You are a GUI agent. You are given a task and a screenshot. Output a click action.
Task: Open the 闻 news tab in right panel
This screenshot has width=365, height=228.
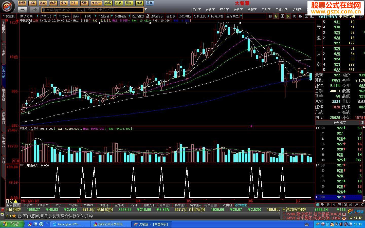click(345, 205)
